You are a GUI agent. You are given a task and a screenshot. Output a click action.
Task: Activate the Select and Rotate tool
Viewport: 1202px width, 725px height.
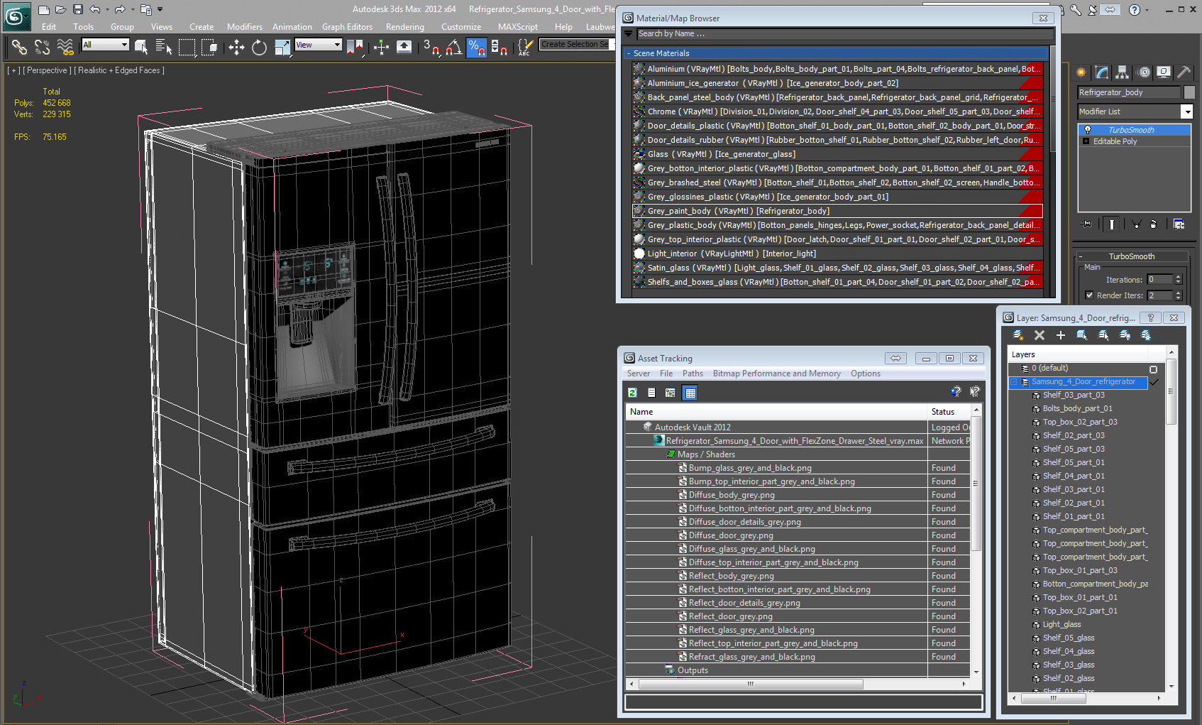click(259, 47)
